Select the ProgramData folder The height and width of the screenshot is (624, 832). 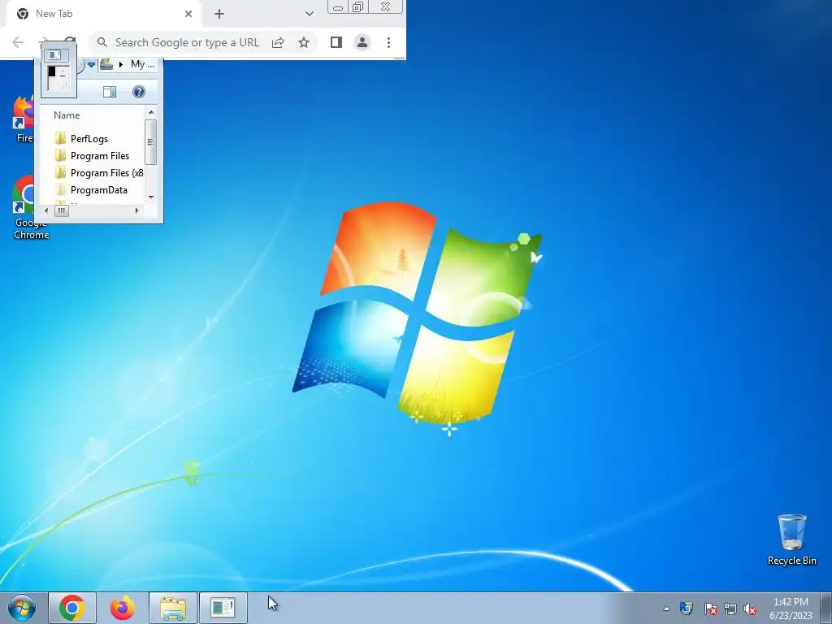(91, 190)
